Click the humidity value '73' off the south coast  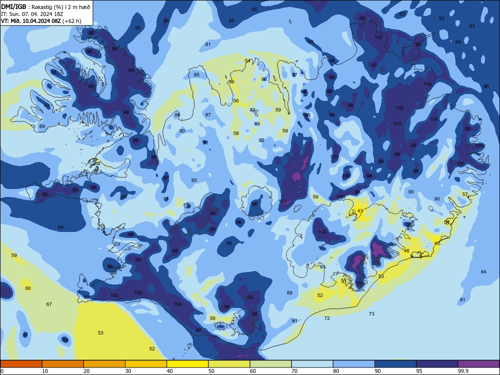pyautogui.click(x=371, y=314)
